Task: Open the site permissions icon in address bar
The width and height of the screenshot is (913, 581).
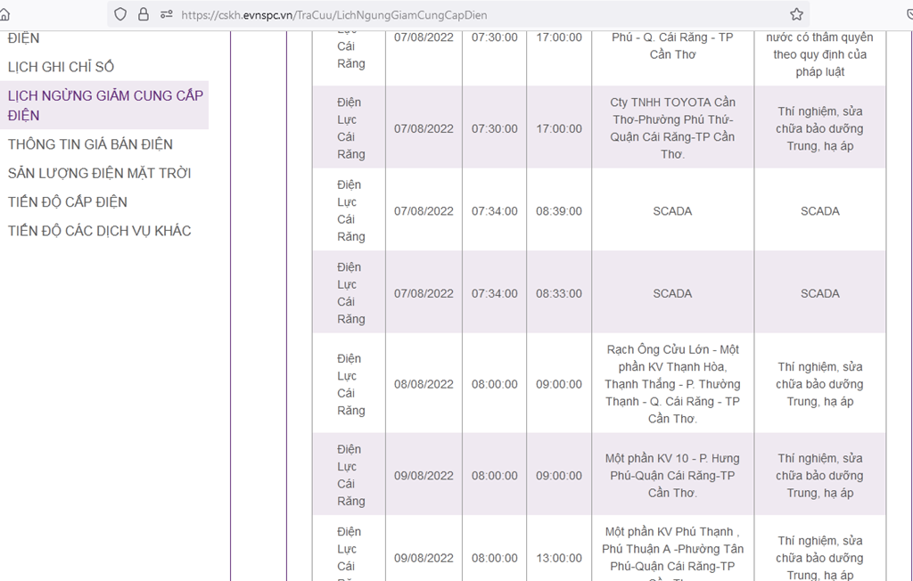Action: point(166,14)
